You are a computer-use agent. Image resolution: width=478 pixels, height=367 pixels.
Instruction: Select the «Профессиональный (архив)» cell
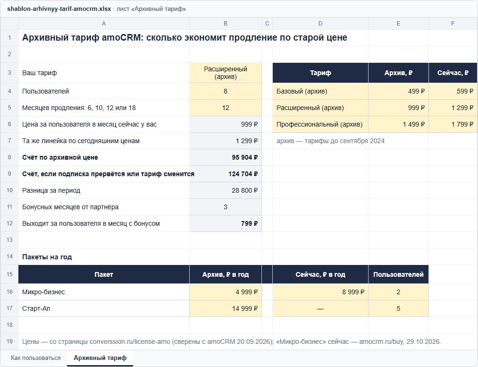tap(320, 124)
